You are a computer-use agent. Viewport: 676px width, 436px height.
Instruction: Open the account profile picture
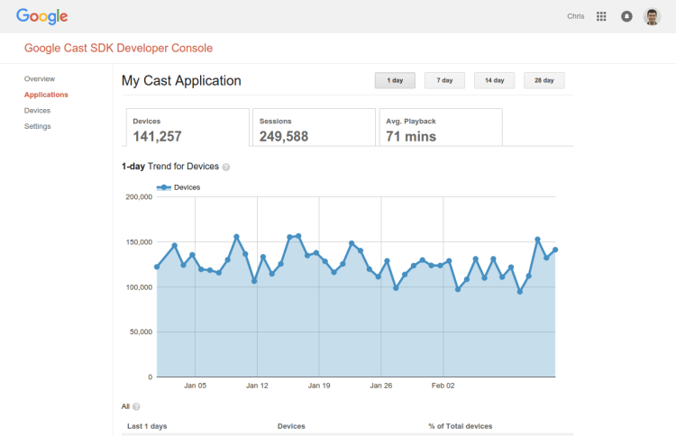point(652,17)
